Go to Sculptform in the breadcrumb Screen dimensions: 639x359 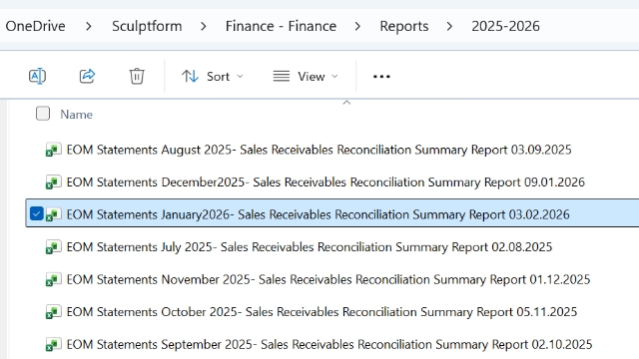pyautogui.click(x=147, y=26)
